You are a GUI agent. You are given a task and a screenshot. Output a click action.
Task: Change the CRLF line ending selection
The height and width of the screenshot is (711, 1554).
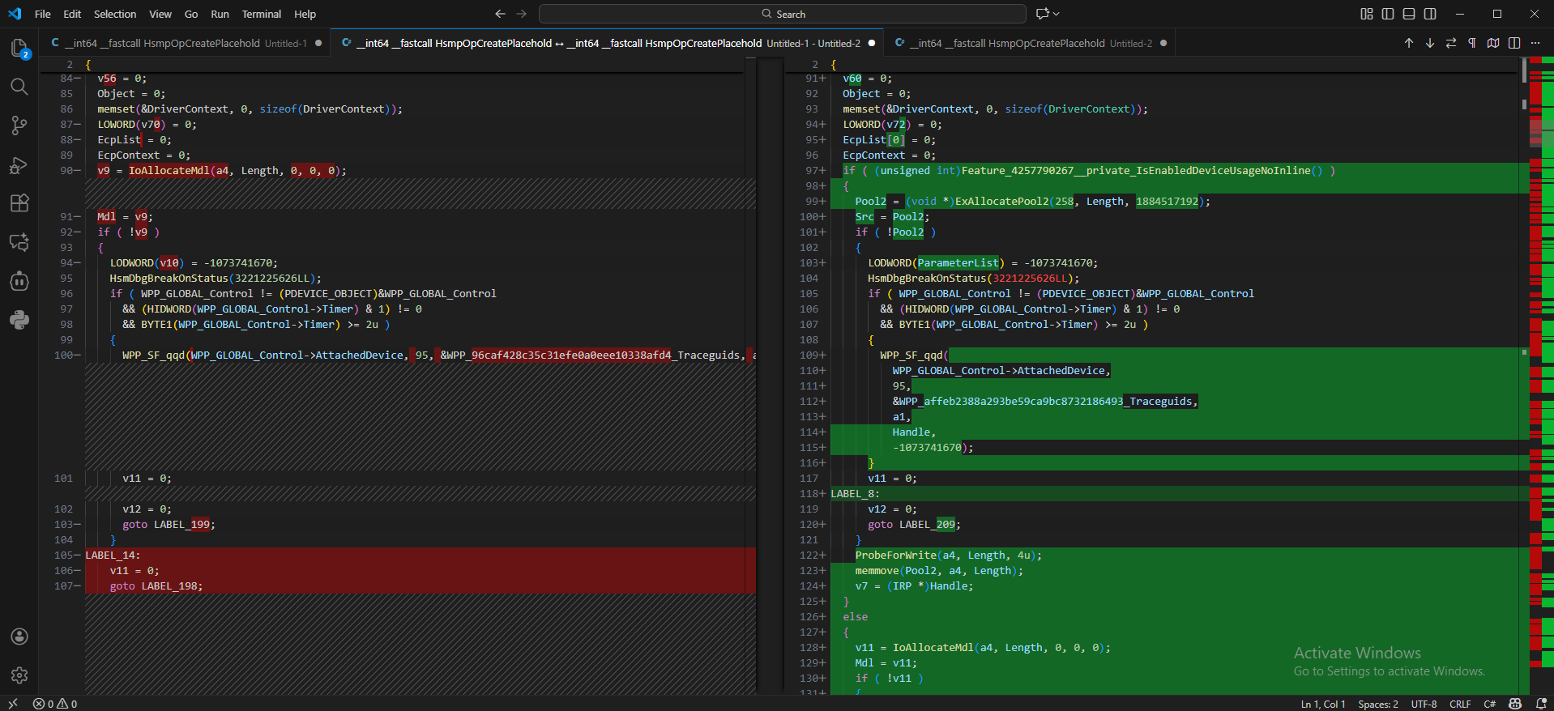pyautogui.click(x=1459, y=704)
